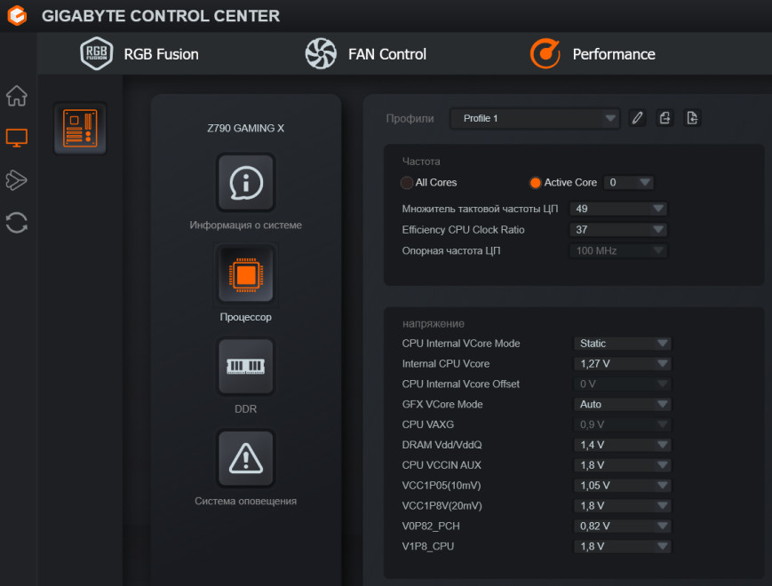772x586 pixels.
Task: Open the CPU clock multiplier 49 dropdown
Action: click(618, 209)
